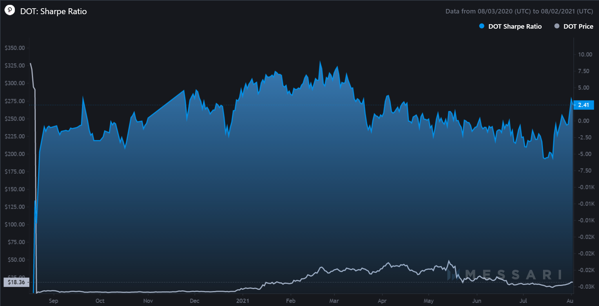Viewport: 599px width, 306px height.
Task: Click the Oct label on time axis
Action: (x=100, y=301)
